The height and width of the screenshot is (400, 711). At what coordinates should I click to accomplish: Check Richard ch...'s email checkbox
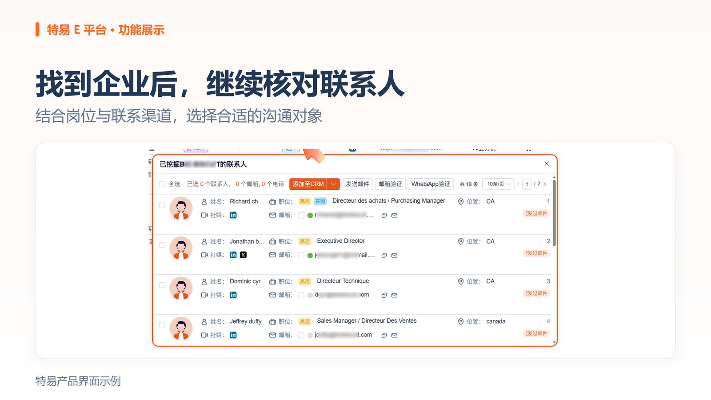point(301,216)
